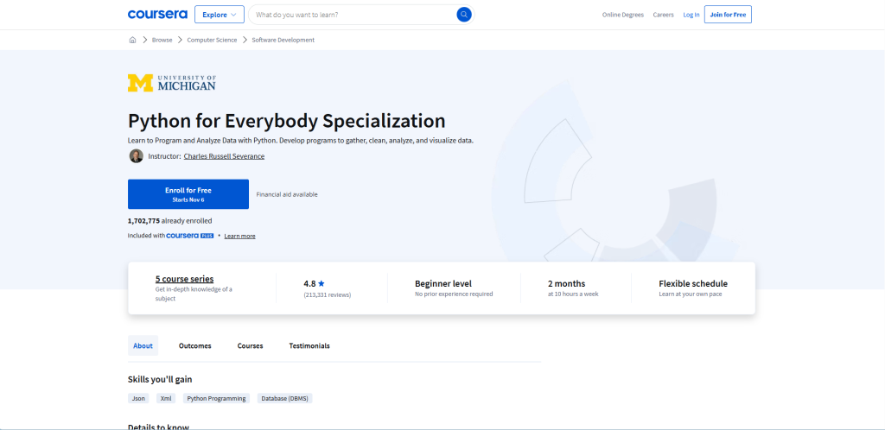Viewport: 885px width, 430px height.
Task: Click the Python Programming skill tag
Action: click(x=217, y=398)
